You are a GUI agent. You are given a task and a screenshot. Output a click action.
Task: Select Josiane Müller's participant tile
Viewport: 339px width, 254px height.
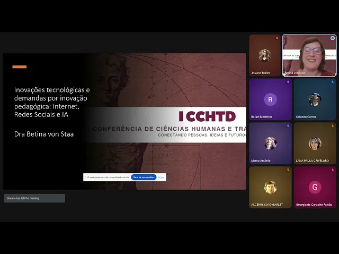(x=265, y=56)
